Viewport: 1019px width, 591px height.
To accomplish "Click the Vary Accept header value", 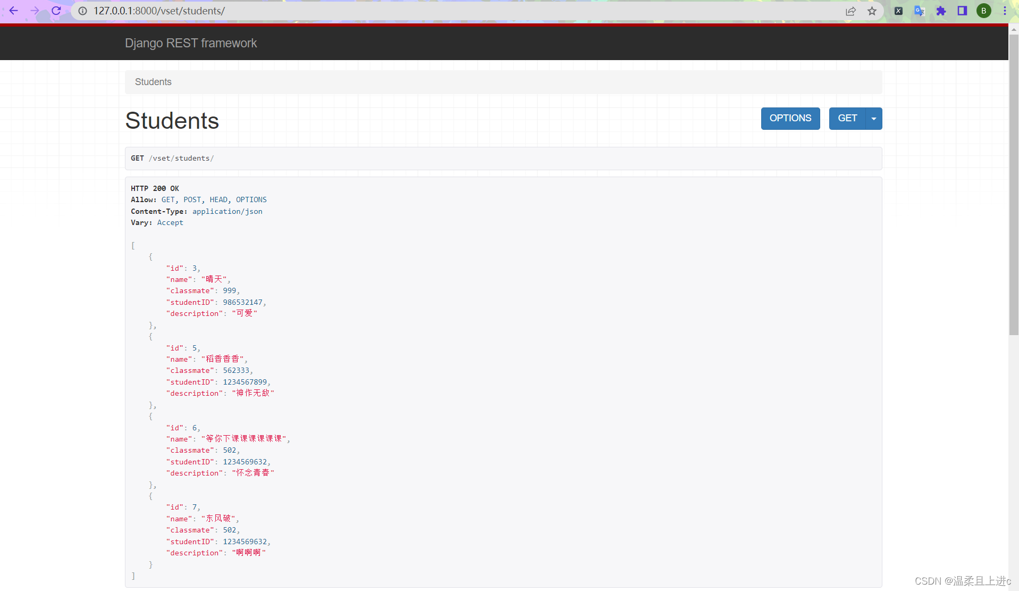I will point(170,222).
